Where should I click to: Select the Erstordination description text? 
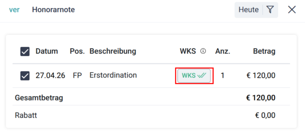click(113, 75)
